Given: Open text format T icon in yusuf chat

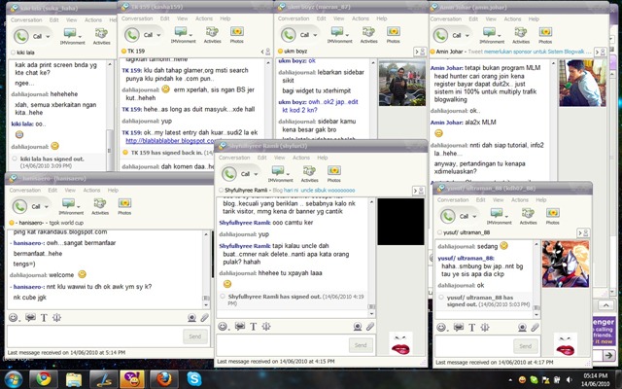Looking at the screenshot, I should tap(471, 327).
